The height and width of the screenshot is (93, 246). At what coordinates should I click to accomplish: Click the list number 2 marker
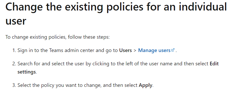tap(14, 64)
